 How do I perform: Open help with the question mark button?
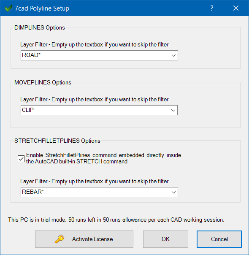pos(211,8)
